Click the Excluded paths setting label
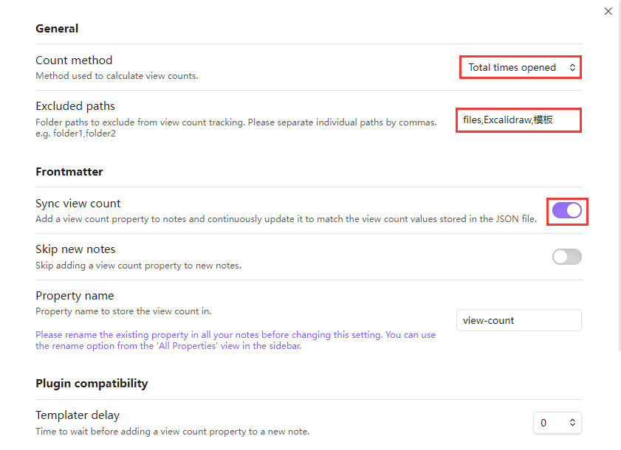621x450 pixels. pos(75,106)
